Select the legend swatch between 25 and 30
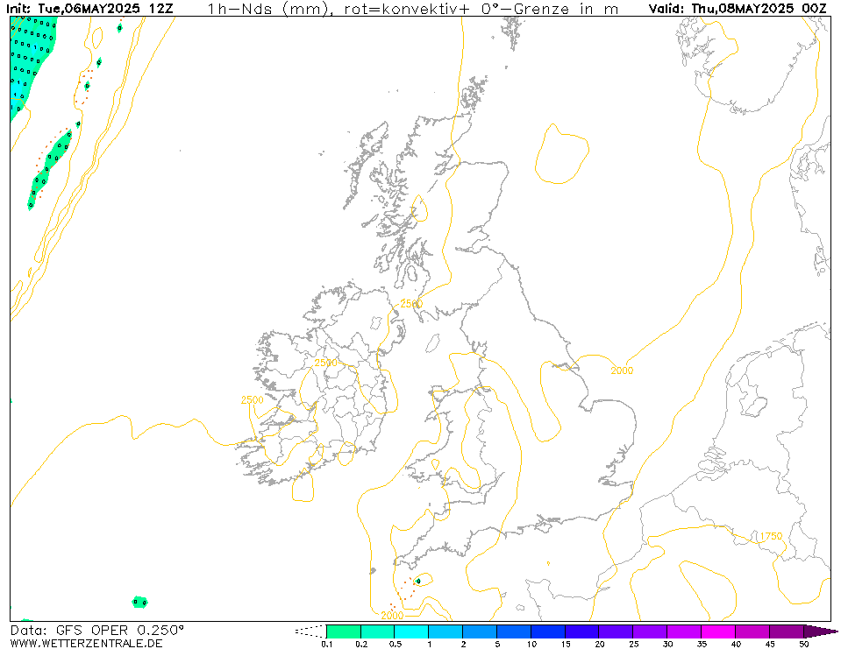Viewport: 841px width, 649px height. (x=650, y=631)
